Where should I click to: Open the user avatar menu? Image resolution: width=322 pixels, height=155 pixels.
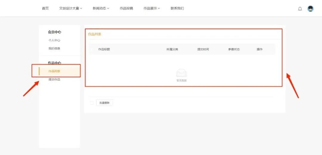coord(310,9)
